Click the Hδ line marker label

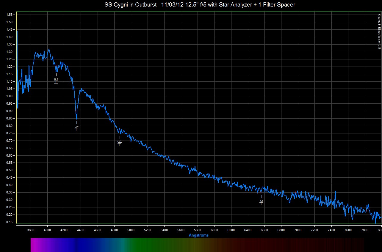coord(56,80)
